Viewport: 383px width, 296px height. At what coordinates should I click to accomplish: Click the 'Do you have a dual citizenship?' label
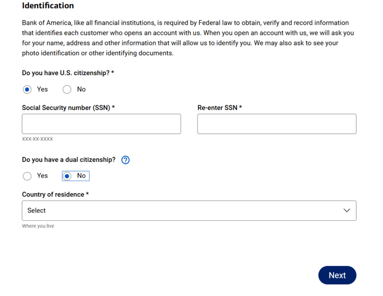69,160
